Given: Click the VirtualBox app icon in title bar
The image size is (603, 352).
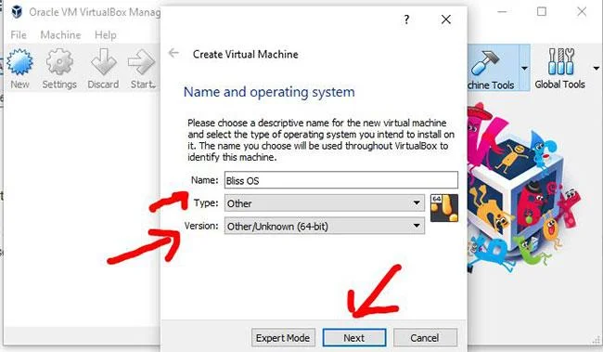Looking at the screenshot, I should click(17, 11).
